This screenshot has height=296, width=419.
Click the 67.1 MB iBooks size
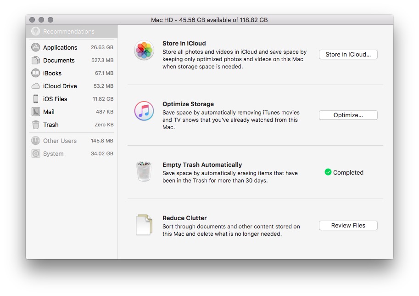click(104, 73)
